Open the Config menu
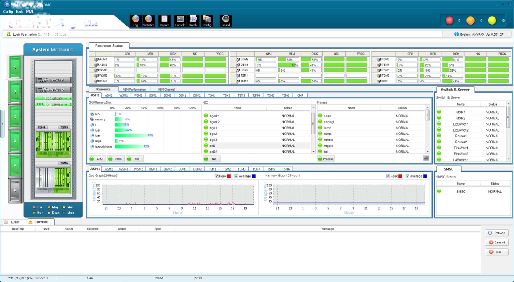Image resolution: width=514 pixels, height=282 pixels. tap(8, 12)
